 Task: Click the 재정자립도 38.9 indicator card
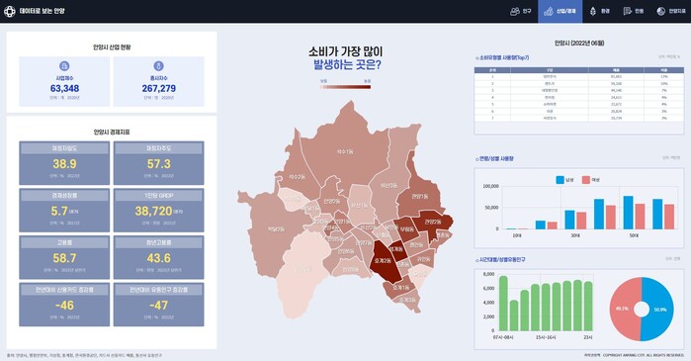tap(64, 163)
